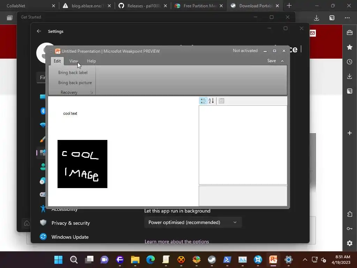
Task: Click the Weakpoint app icon in title bar
Action: tap(58, 51)
